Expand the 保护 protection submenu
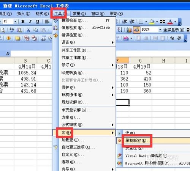The height and width of the screenshot is (171, 190). [84, 88]
